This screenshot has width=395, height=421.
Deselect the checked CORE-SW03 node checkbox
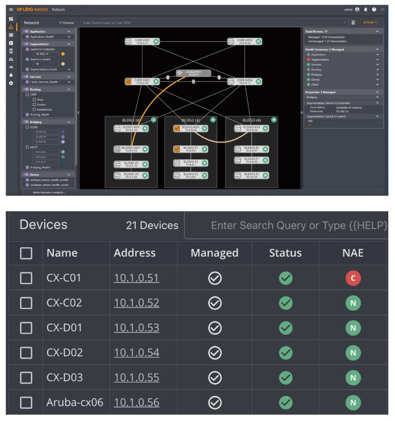[129, 81]
